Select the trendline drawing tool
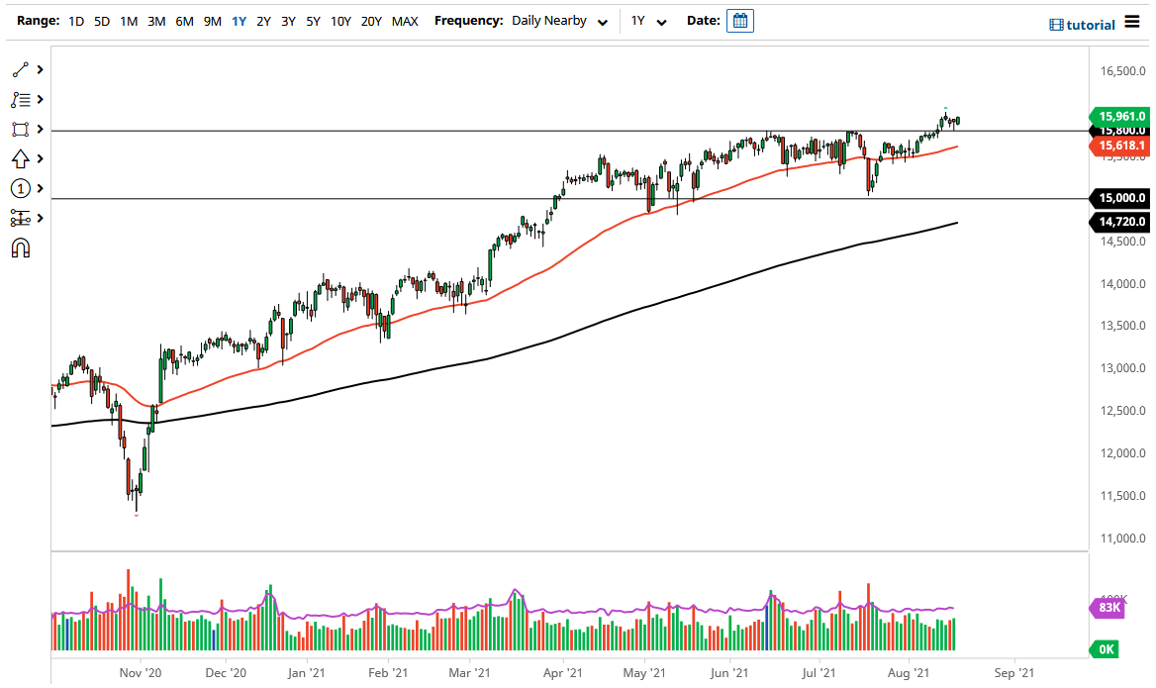The width and height of the screenshot is (1156, 688). [18, 69]
